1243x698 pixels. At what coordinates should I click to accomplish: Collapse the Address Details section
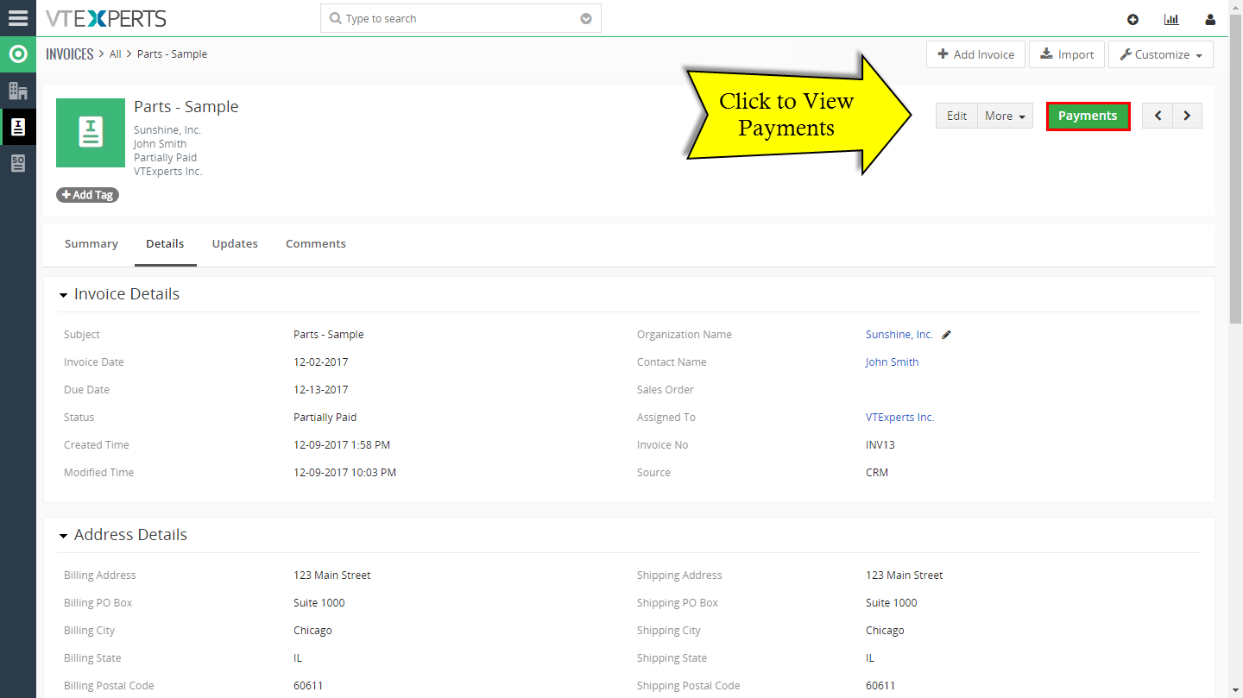63,536
